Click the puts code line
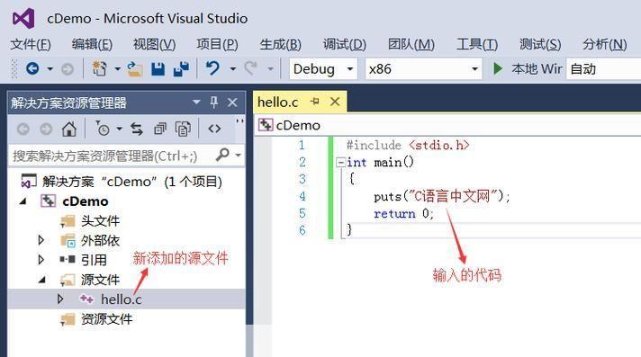 coord(441,196)
